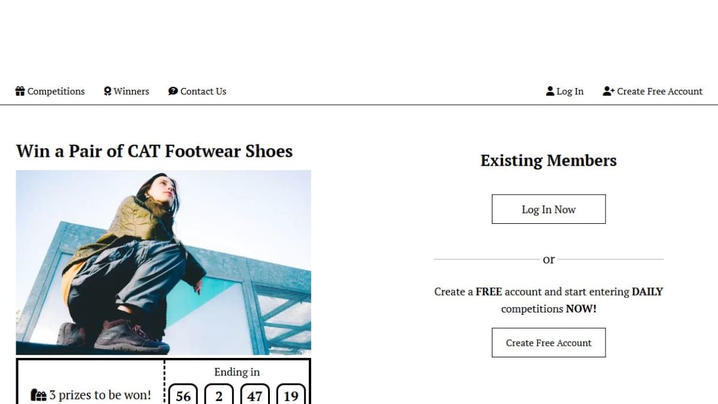The width and height of the screenshot is (718, 404).
Task: Click the add-user icon beside Create Free Account
Action: (609, 91)
